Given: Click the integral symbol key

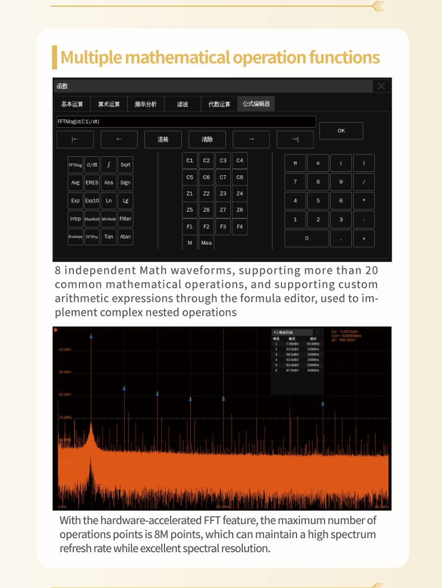Looking at the screenshot, I should coord(109,165).
